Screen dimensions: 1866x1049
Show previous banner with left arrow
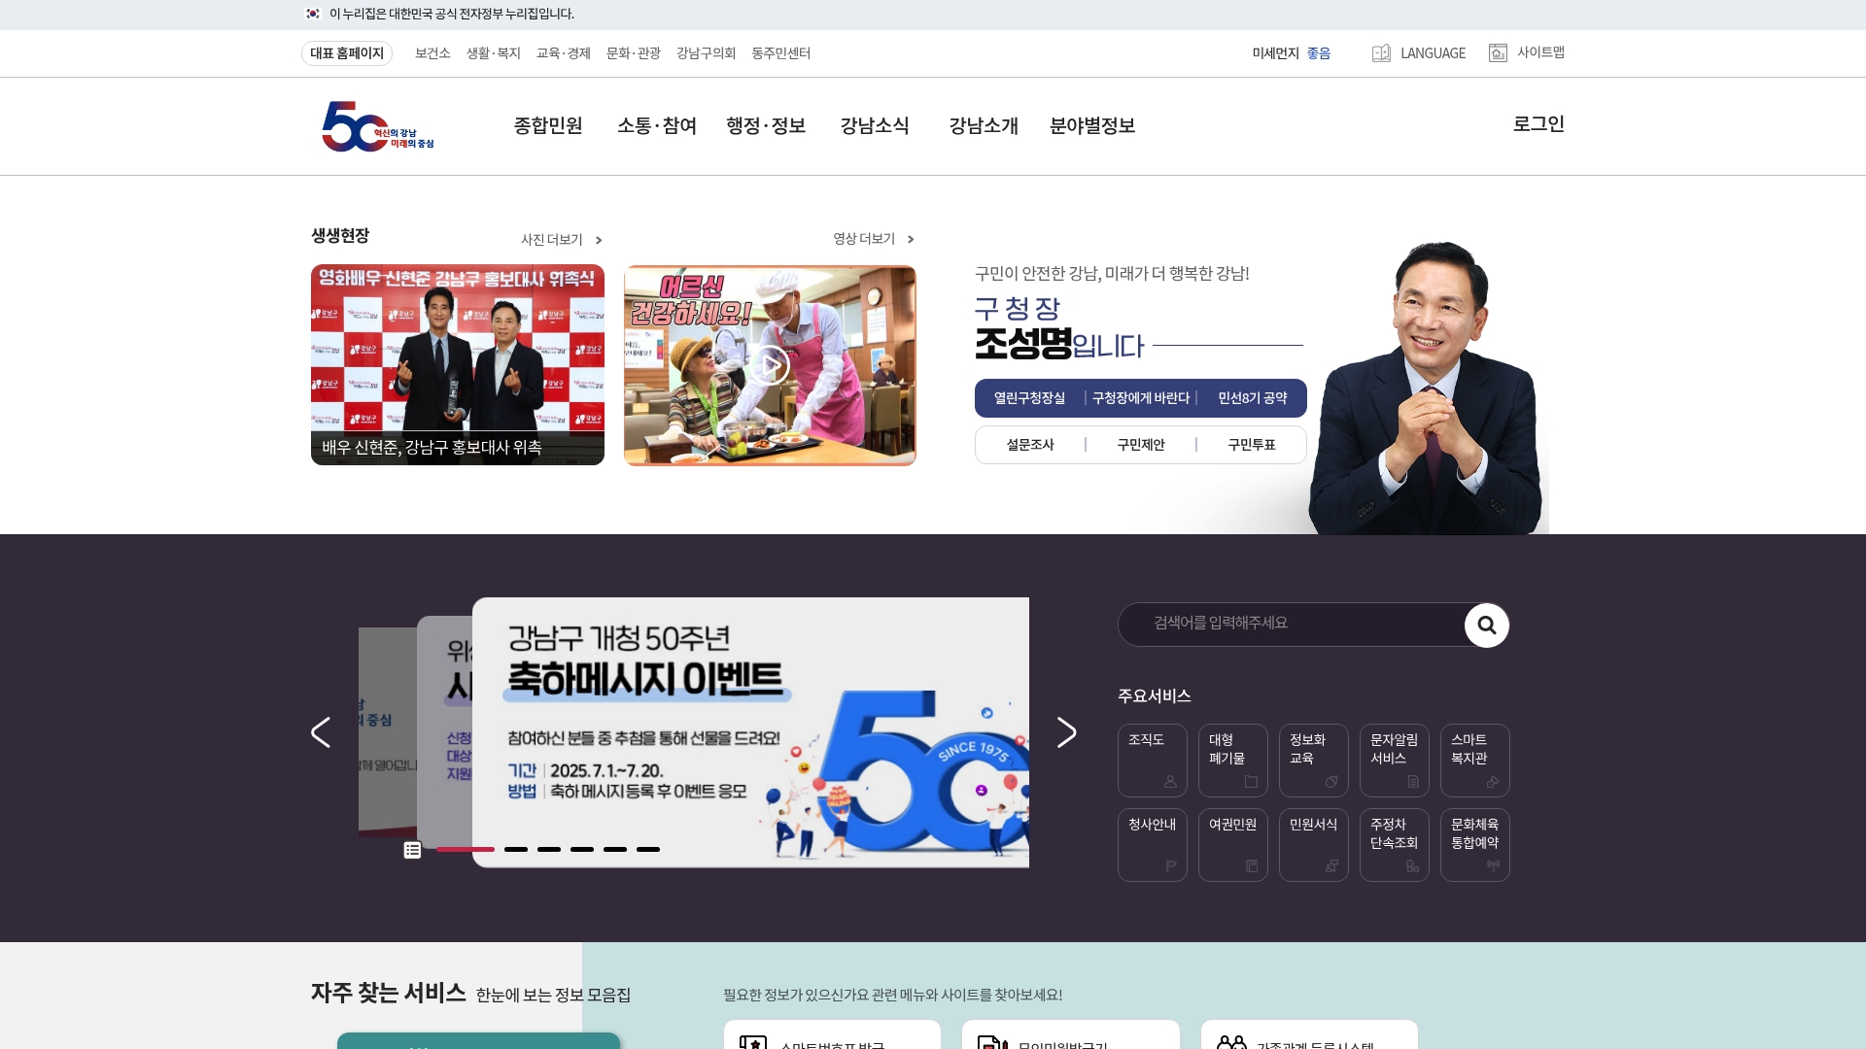click(321, 732)
